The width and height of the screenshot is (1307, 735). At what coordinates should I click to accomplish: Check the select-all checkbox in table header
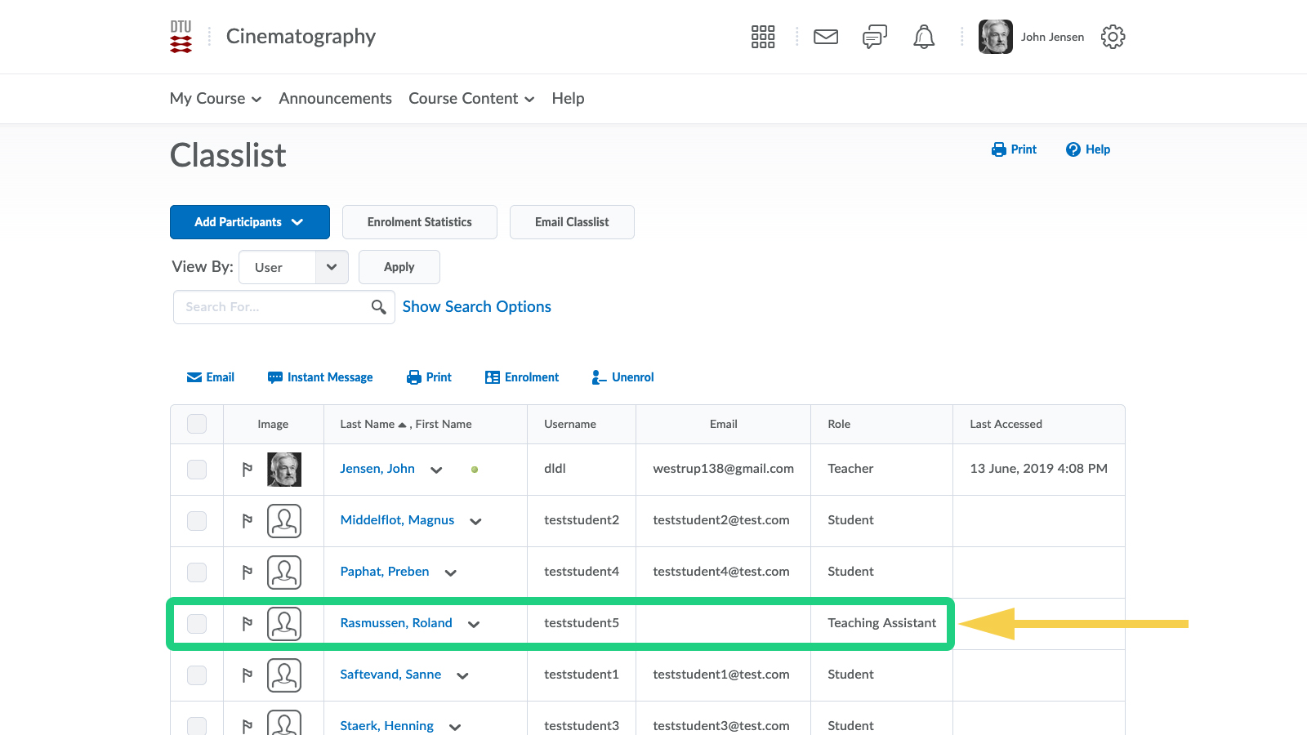(x=197, y=424)
